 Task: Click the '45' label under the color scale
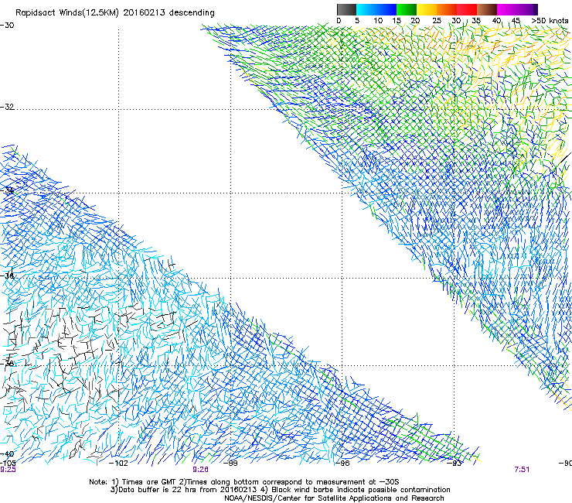[x=516, y=20]
